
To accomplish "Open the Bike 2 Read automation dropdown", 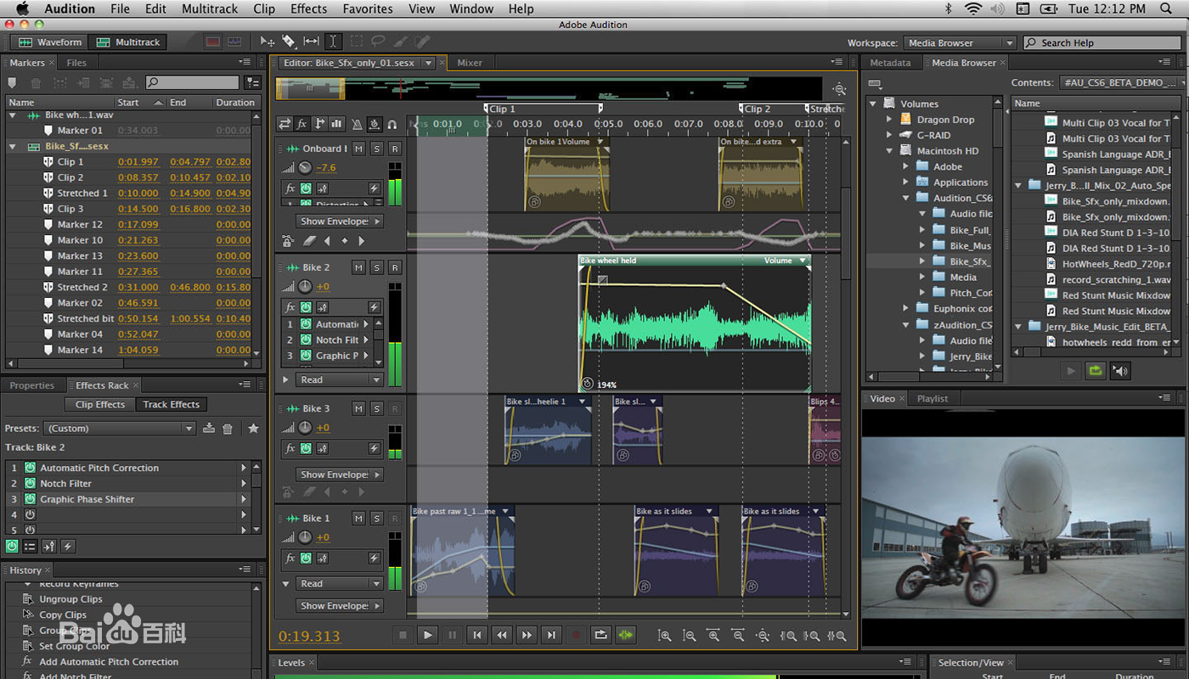I will point(340,379).
